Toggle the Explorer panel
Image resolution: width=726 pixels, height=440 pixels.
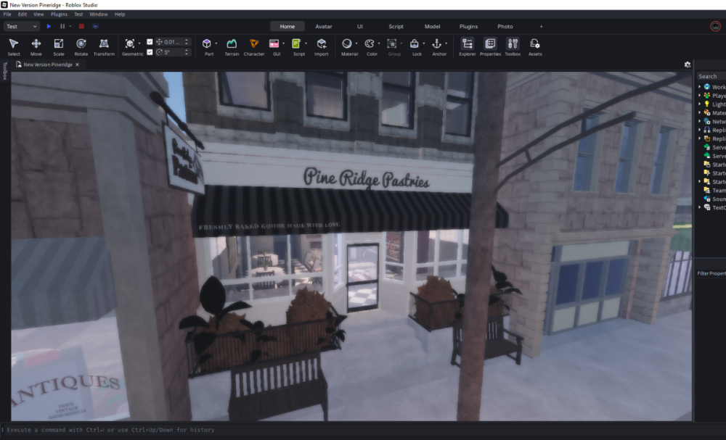[x=468, y=46]
